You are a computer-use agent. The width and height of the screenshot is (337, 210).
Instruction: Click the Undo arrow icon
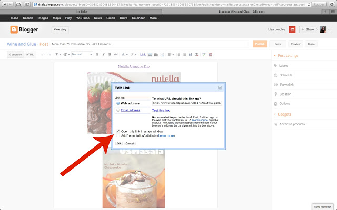coord(43,55)
